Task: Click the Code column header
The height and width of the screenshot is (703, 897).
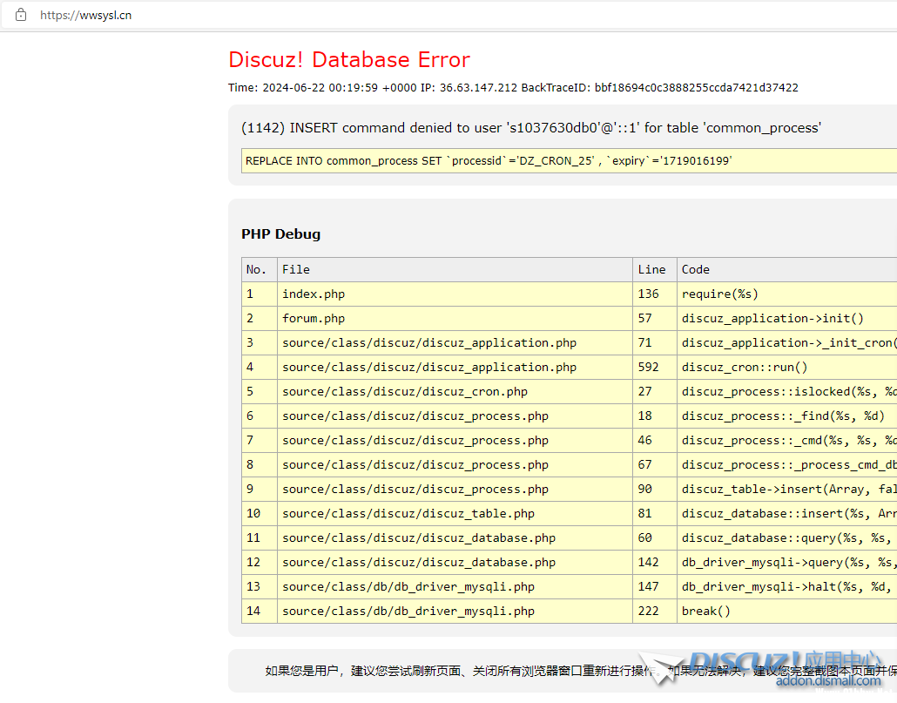Action: point(696,269)
